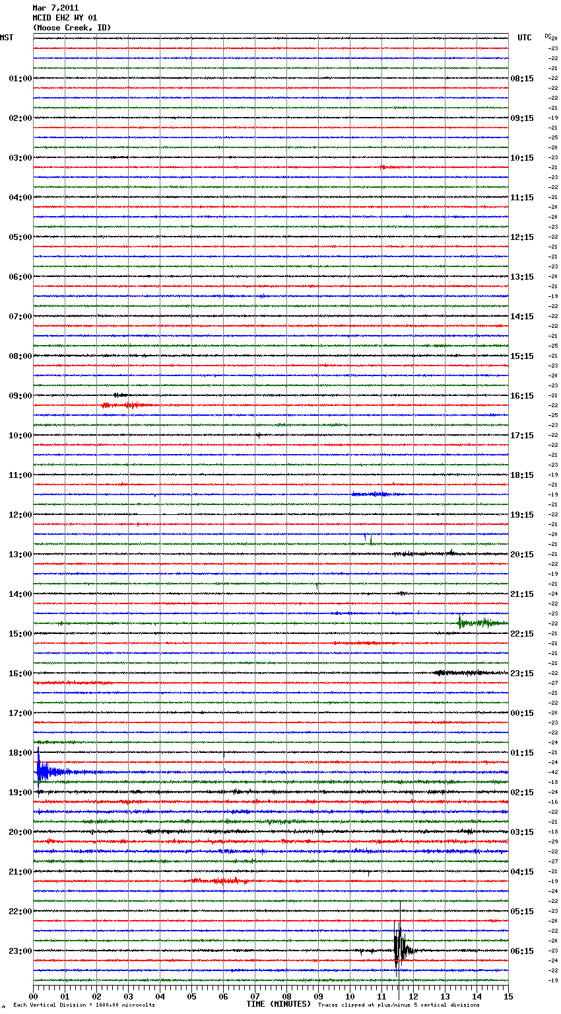
Task: Select the 18:00 MST time marker
Action: click(x=20, y=753)
